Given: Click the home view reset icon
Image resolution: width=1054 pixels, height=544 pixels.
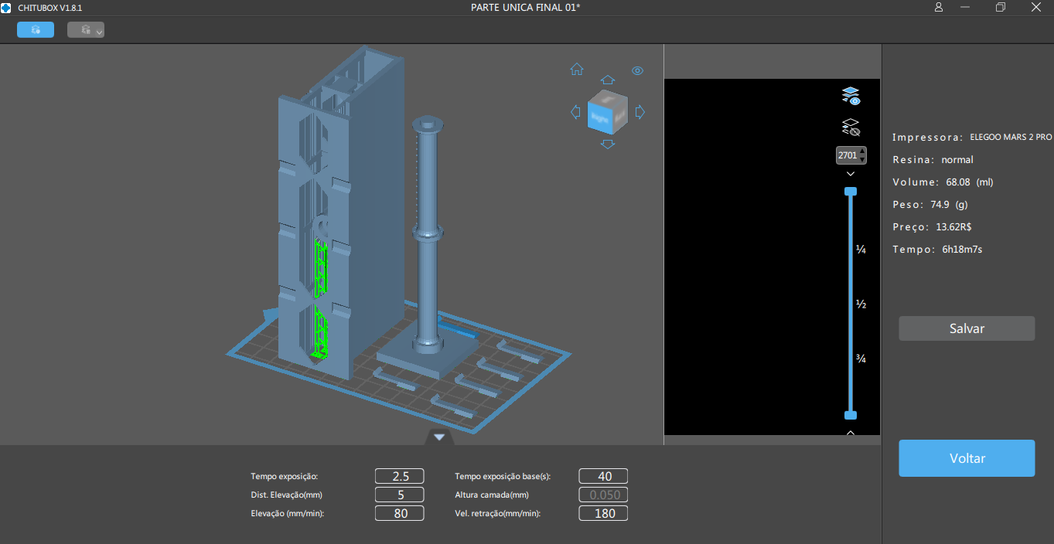Looking at the screenshot, I should pyautogui.click(x=577, y=70).
